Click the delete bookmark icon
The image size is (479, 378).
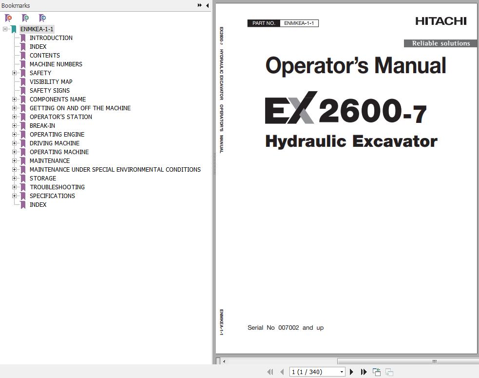9,19
